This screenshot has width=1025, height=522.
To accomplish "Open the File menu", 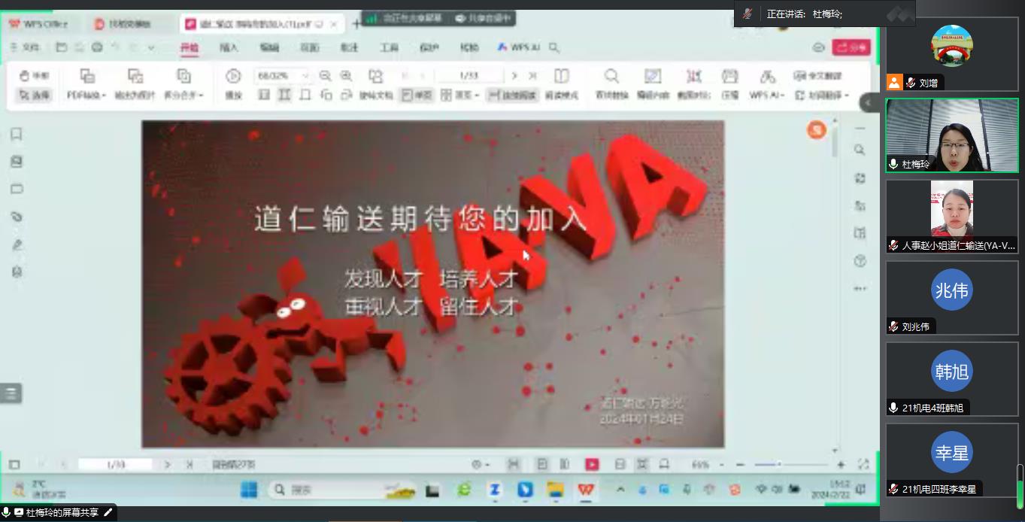I will click(x=25, y=47).
